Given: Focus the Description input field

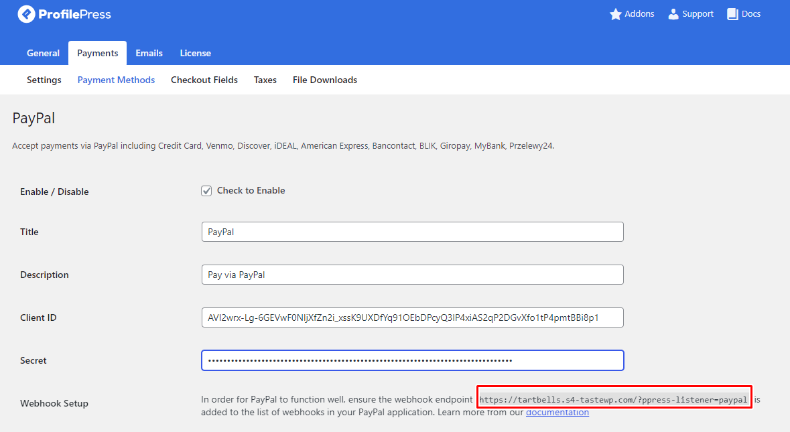Looking at the screenshot, I should [x=412, y=275].
